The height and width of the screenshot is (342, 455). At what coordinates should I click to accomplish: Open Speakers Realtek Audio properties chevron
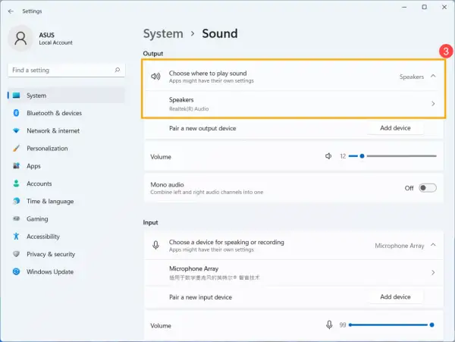click(433, 104)
